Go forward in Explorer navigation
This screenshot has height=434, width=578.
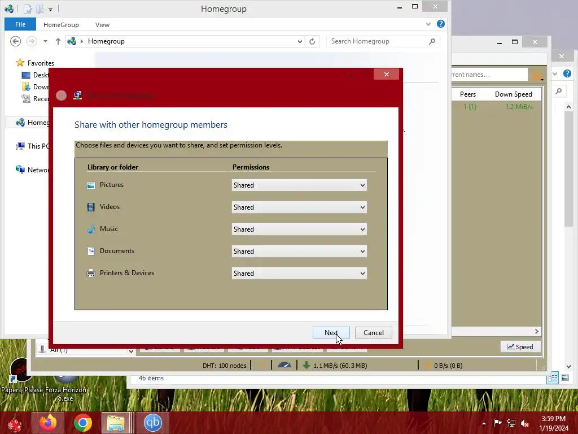[32, 41]
